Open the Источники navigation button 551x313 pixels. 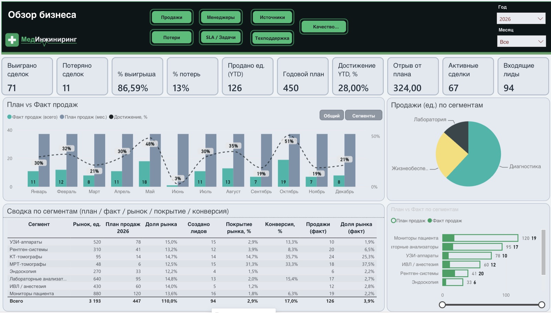tap(272, 17)
